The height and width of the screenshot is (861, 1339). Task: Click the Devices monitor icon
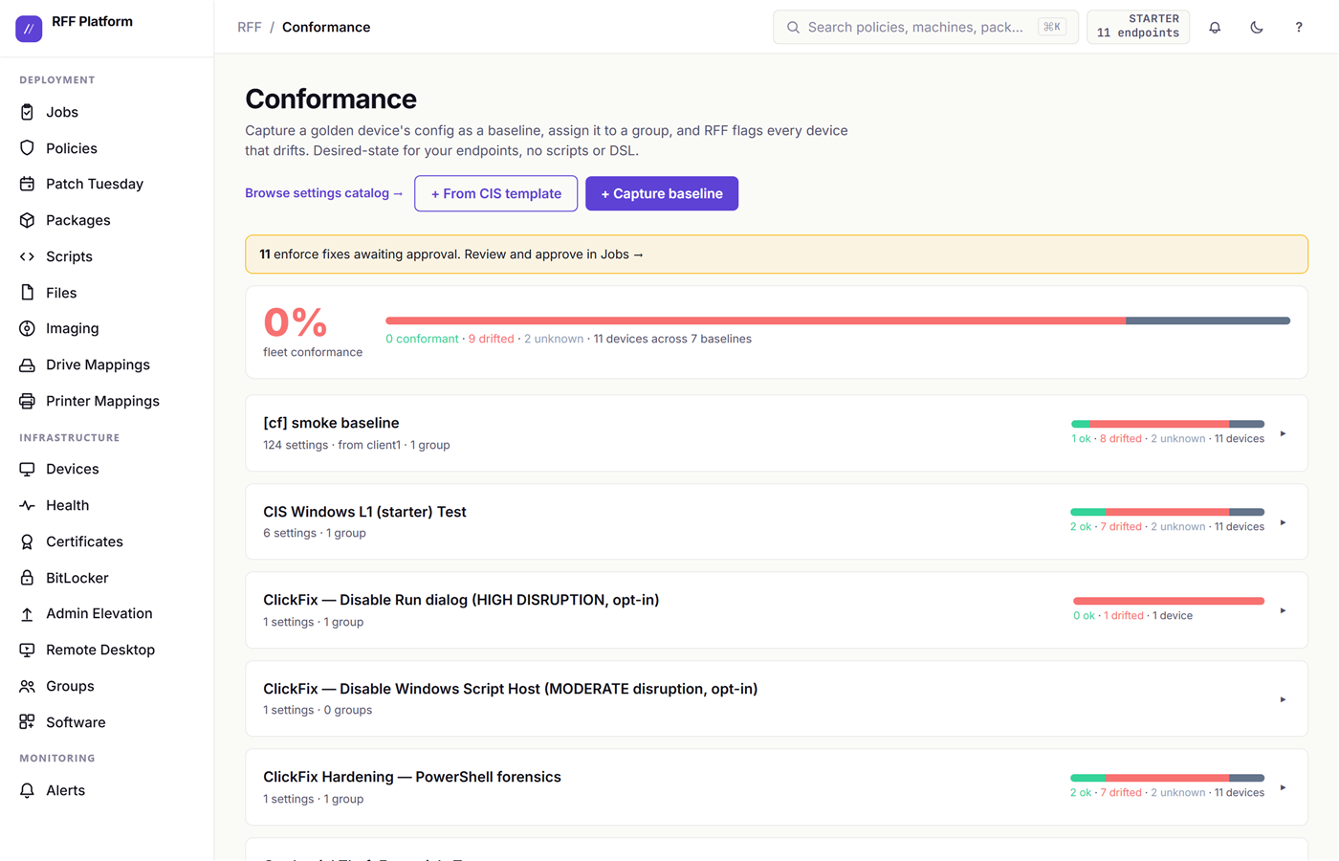coord(27,469)
